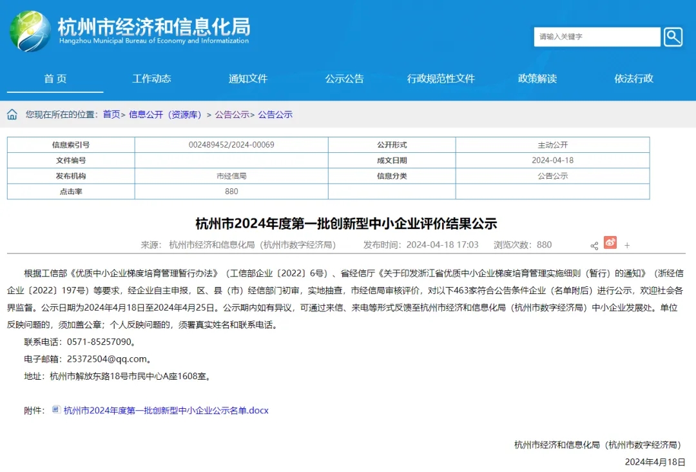Click the contact phone 0571-85257090
The width and height of the screenshot is (696, 472).
pos(99,342)
